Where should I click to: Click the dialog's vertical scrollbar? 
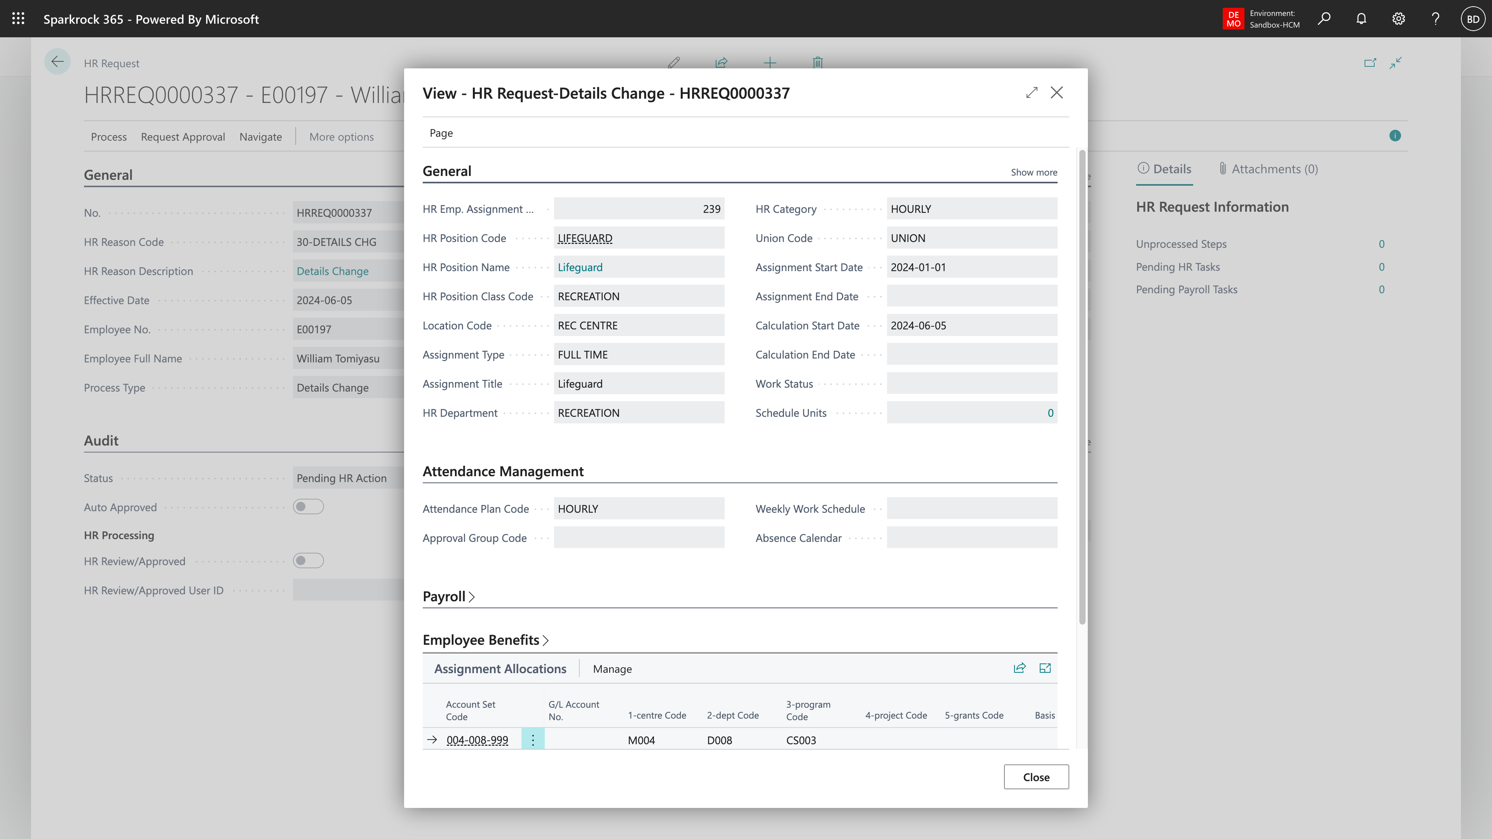click(1081, 388)
